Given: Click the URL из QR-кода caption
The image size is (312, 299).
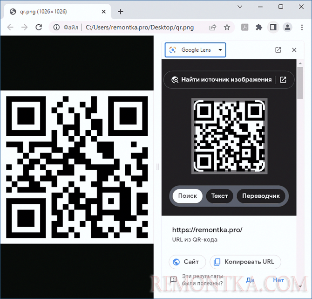Looking at the screenshot, I should tap(195, 240).
